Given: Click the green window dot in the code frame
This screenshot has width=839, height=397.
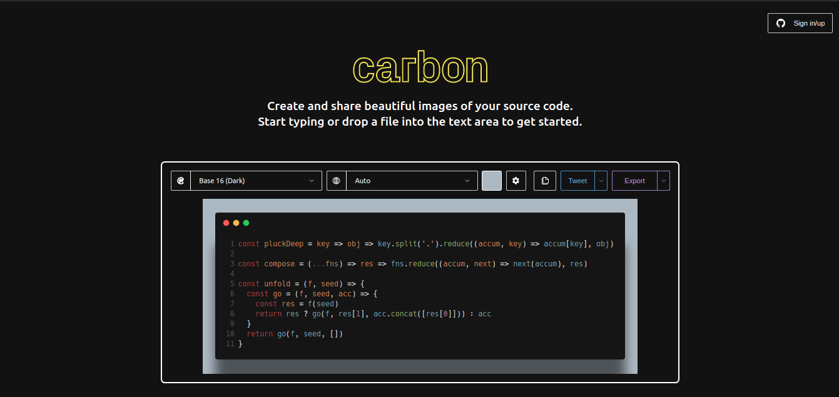Looking at the screenshot, I should 246,223.
